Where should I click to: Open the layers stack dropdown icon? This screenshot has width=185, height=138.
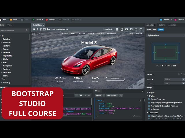[48, 29]
